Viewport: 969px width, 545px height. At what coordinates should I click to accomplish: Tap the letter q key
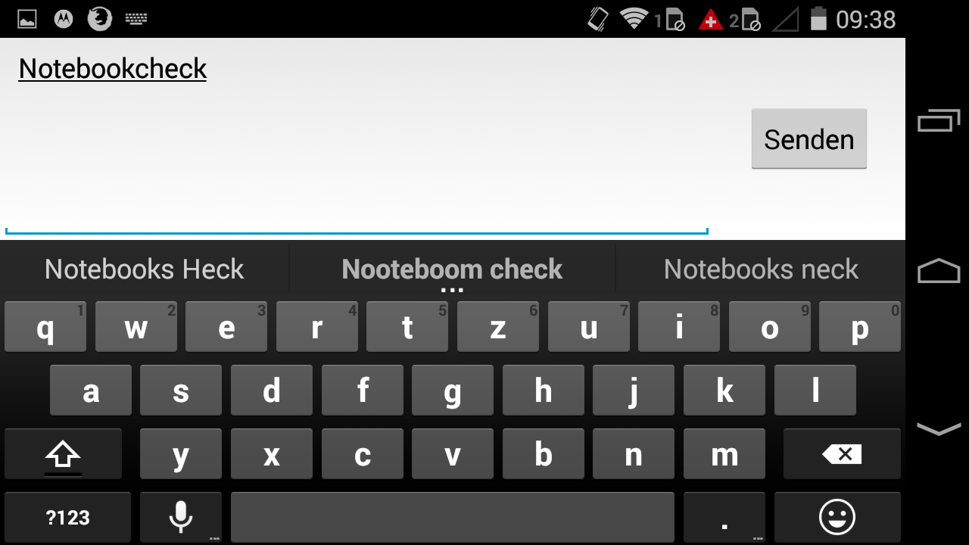[45, 326]
